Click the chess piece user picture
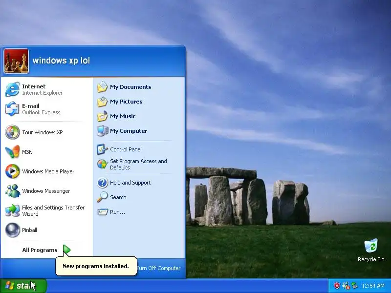The height and width of the screenshot is (293, 391). point(16,61)
